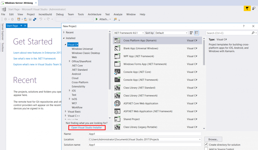Open the Location path dropdown arrow
258x150 pixels.
[200, 139]
